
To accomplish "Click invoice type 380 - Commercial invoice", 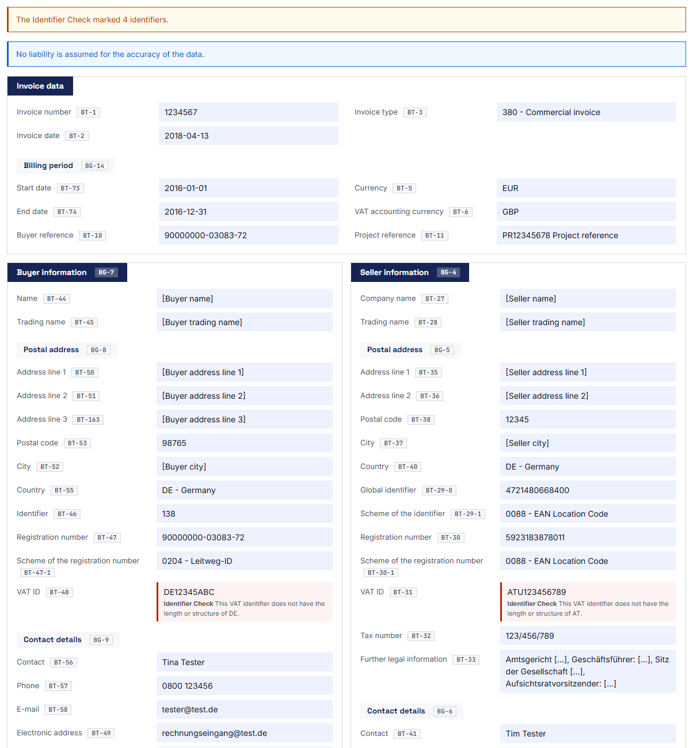I will (586, 112).
